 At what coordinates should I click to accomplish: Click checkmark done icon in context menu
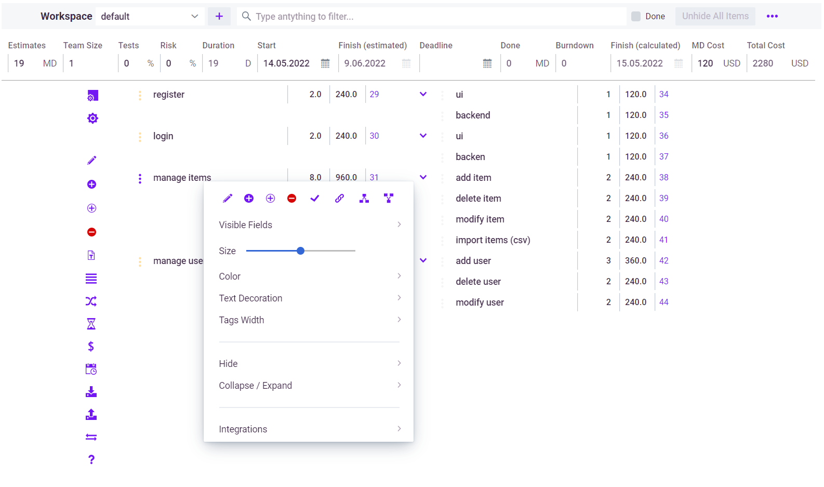315,199
